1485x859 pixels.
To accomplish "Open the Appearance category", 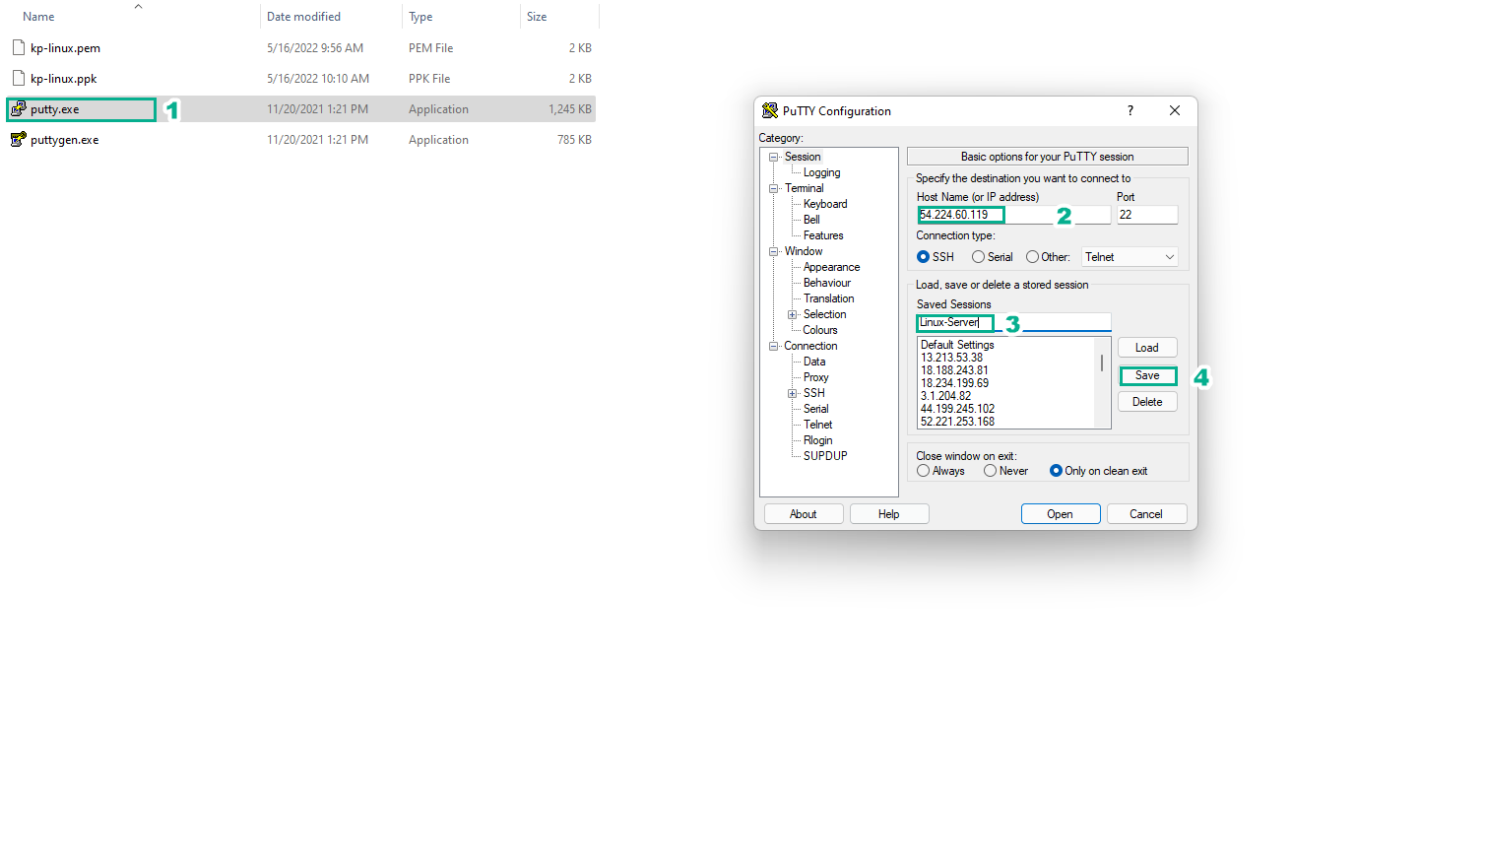I will 831,267.
